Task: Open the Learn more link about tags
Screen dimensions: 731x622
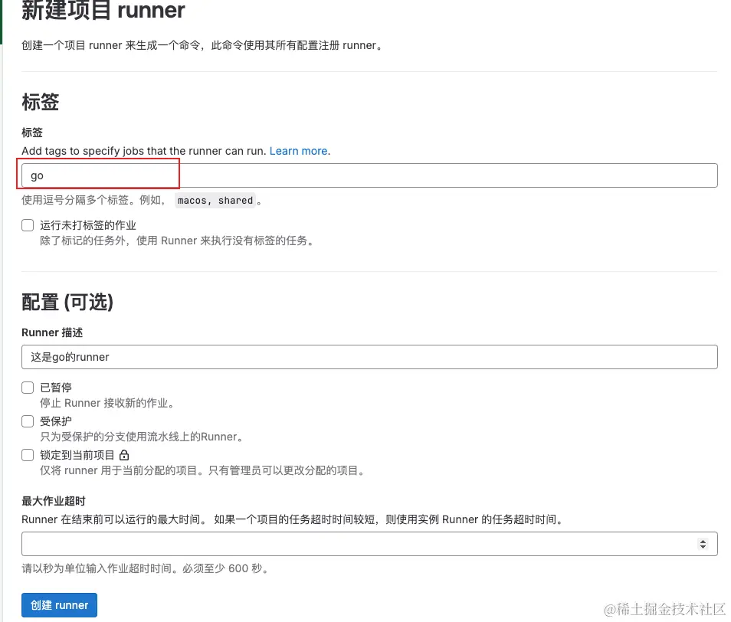Action: pos(297,151)
